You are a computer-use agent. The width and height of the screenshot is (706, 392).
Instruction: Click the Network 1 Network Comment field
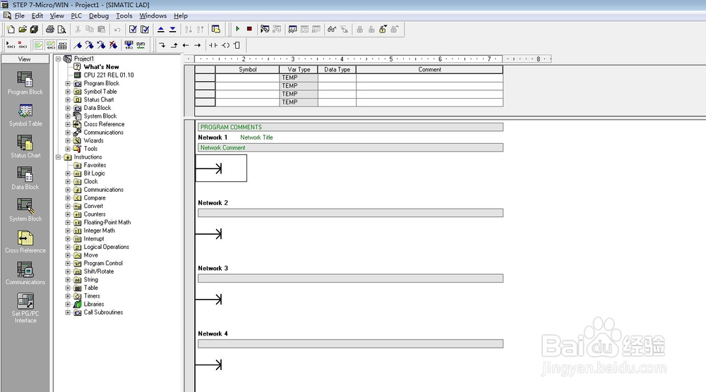point(350,147)
